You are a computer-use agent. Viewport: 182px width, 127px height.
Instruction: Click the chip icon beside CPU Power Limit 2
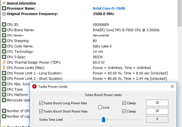[x=4, y=78]
